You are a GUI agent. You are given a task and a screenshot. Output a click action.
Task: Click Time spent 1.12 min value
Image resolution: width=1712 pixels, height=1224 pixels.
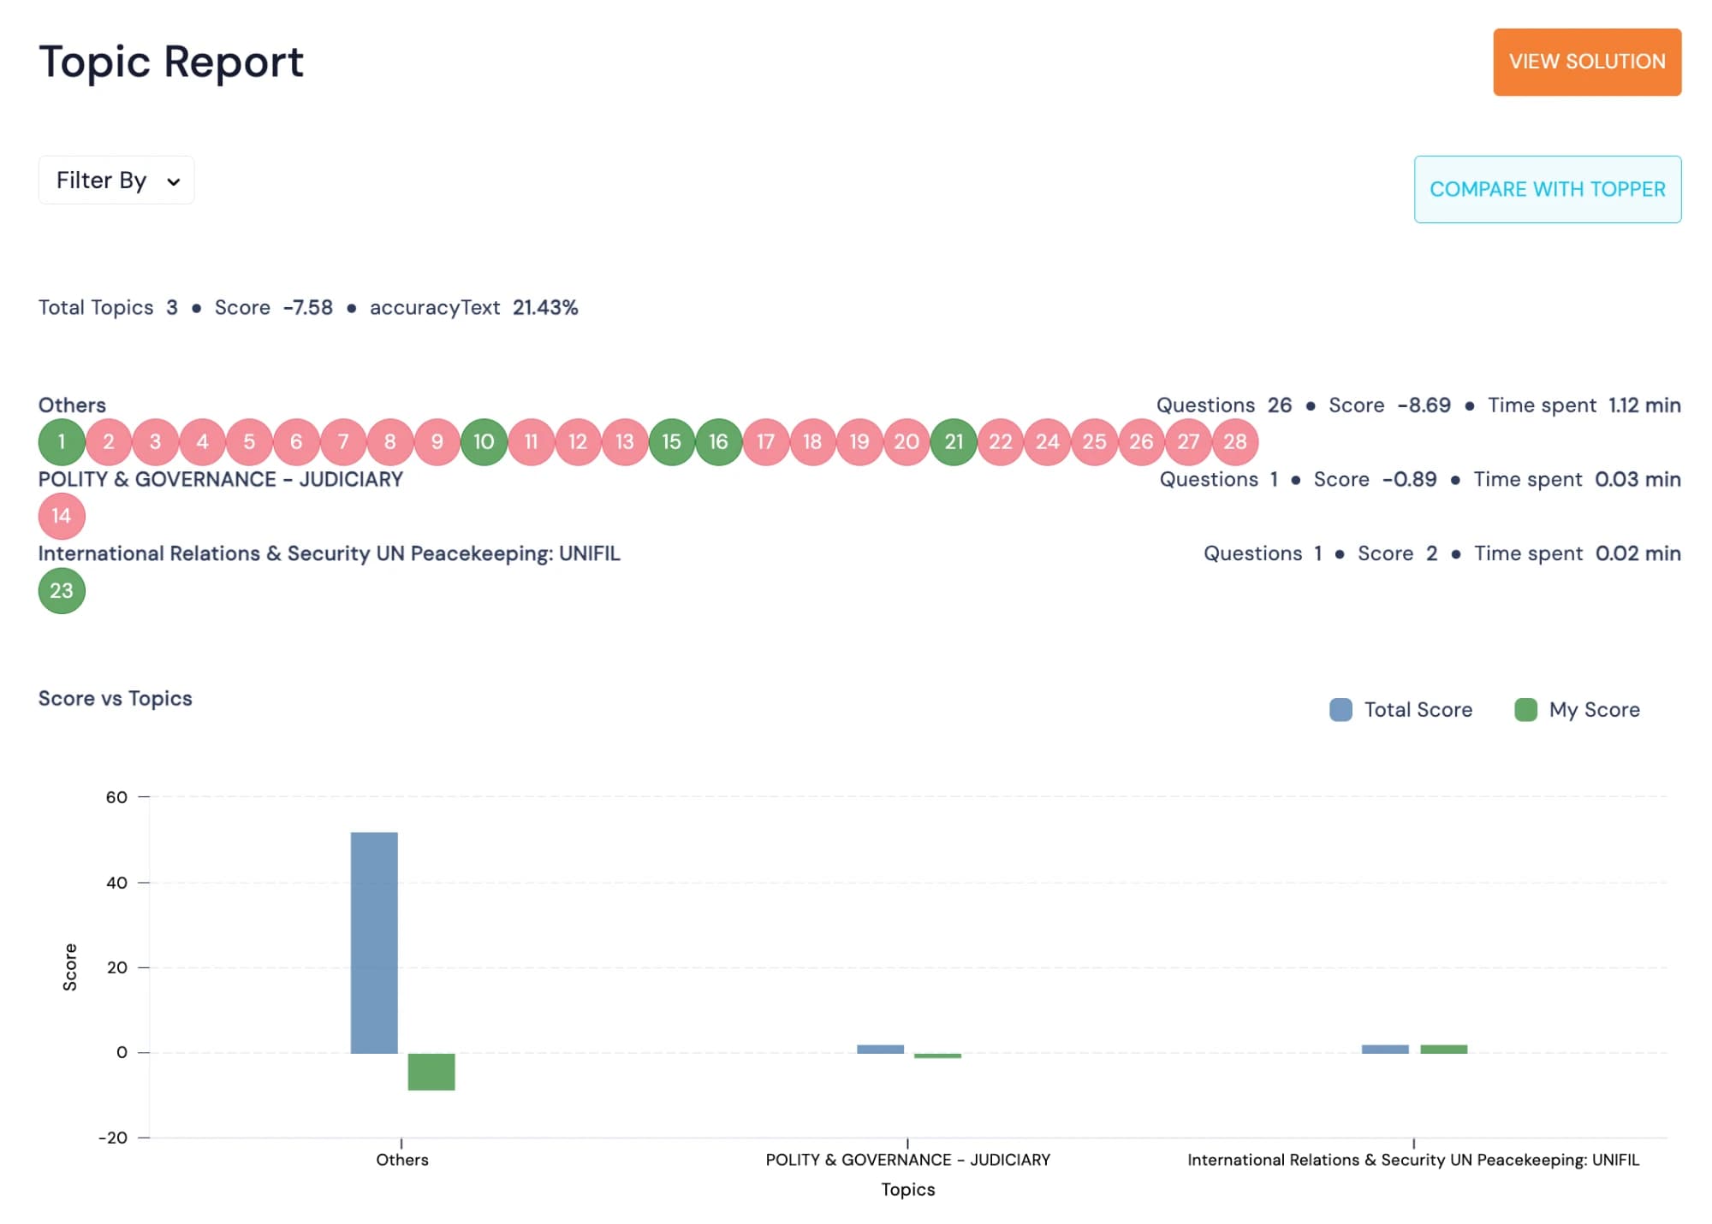click(1644, 405)
